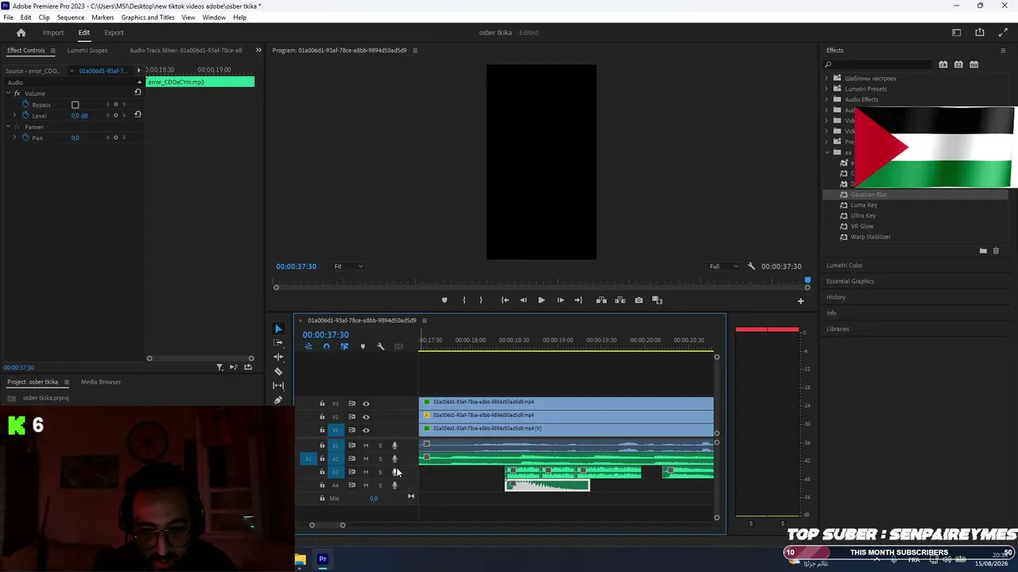Open the Essential Graphics panel
1018x572 pixels.
850,281
